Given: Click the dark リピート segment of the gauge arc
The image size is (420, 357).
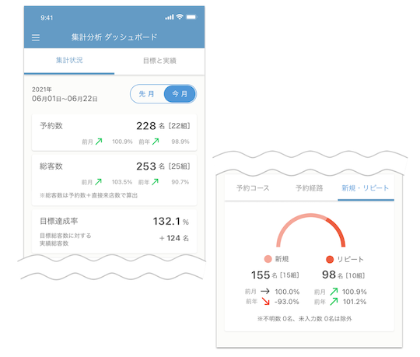Looking at the screenshot, I should tap(338, 230).
